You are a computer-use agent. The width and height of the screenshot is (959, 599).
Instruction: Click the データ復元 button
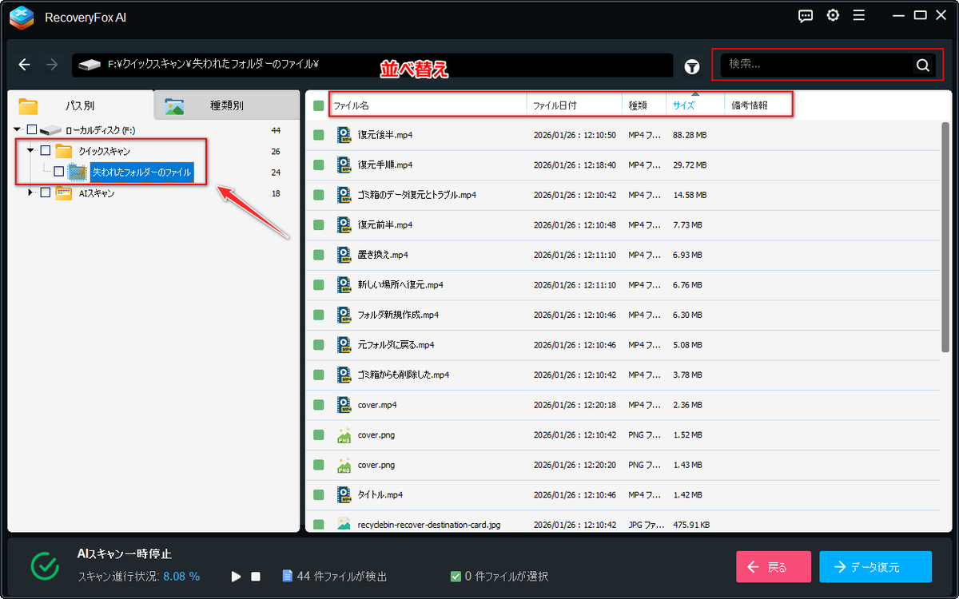pyautogui.click(x=875, y=567)
